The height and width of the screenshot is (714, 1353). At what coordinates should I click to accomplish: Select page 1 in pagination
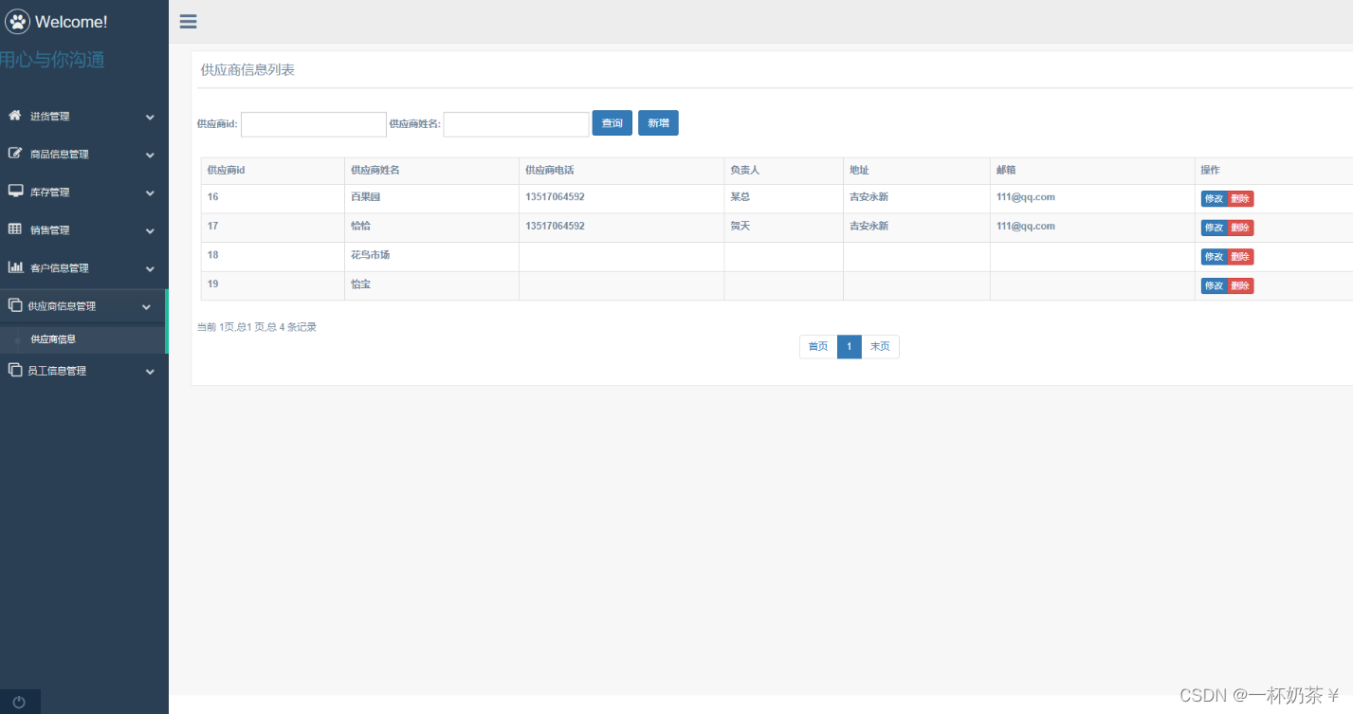[850, 347]
